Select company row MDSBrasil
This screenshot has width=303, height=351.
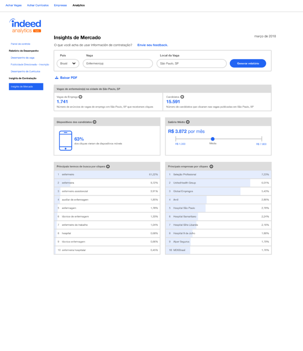[x=218, y=250]
